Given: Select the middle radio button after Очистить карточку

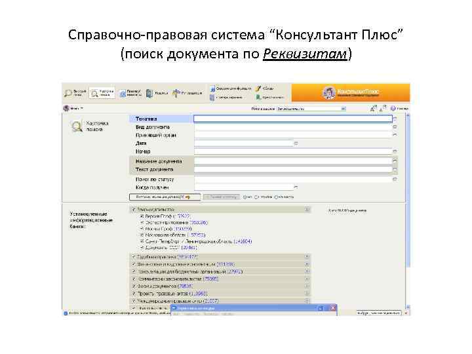Looking at the screenshot, I should click(x=256, y=197).
